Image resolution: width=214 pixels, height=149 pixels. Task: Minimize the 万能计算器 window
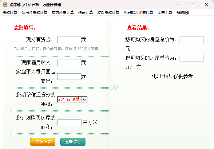pyautogui.click(x=179, y=5)
